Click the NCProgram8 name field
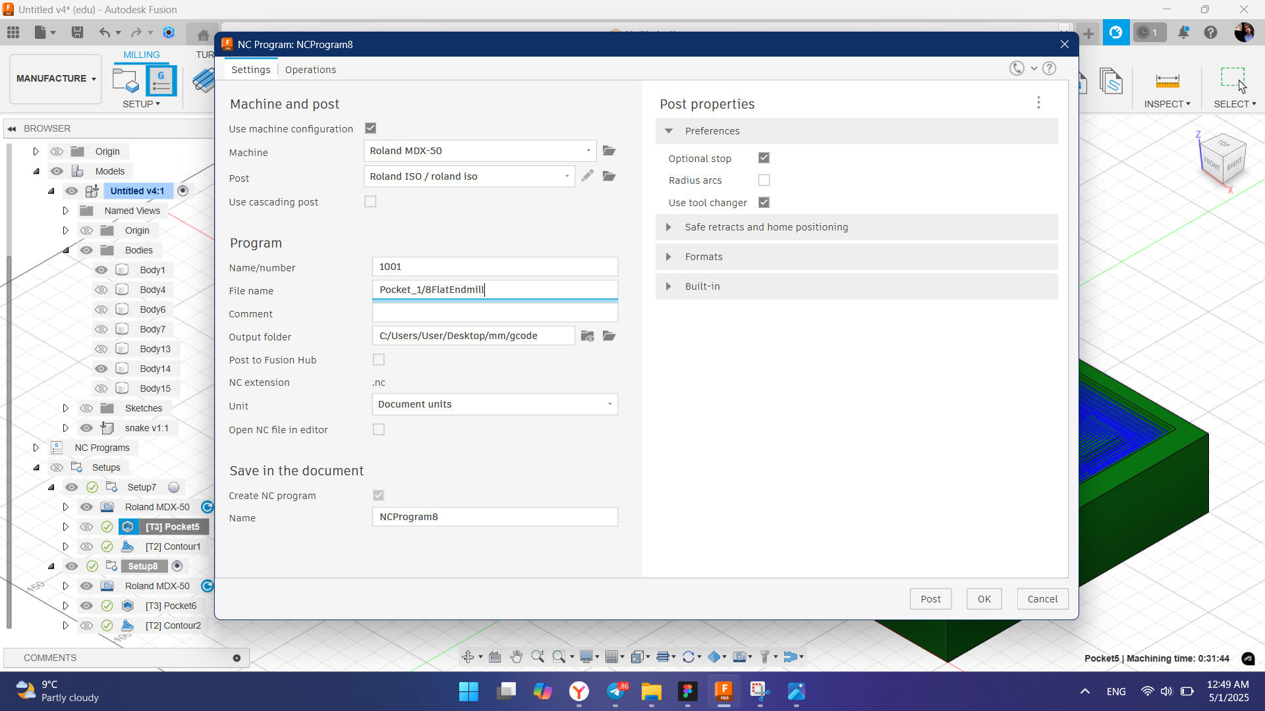The height and width of the screenshot is (711, 1265). pyautogui.click(x=495, y=517)
